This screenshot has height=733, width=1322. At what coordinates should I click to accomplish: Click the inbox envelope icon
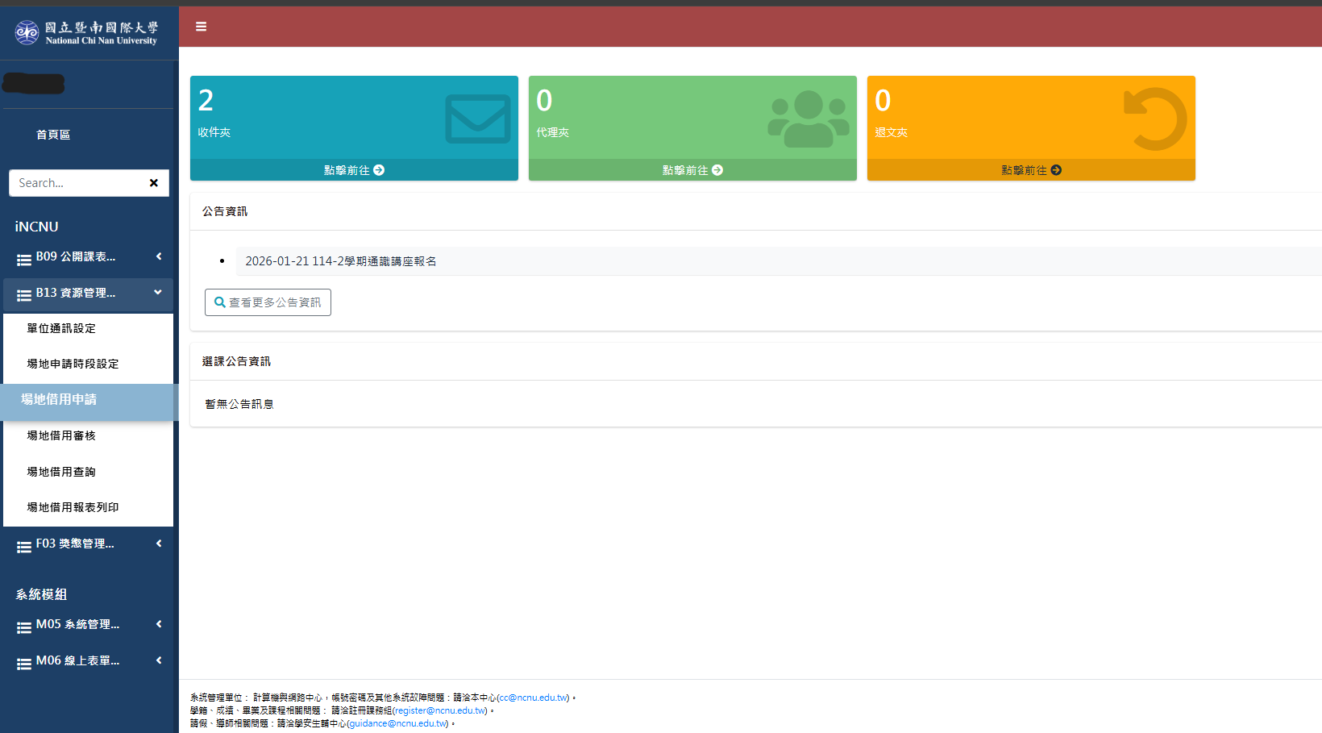477,119
